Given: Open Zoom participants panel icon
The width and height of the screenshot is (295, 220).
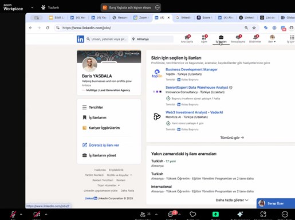Looking at the screenshot, I should coord(143,214).
